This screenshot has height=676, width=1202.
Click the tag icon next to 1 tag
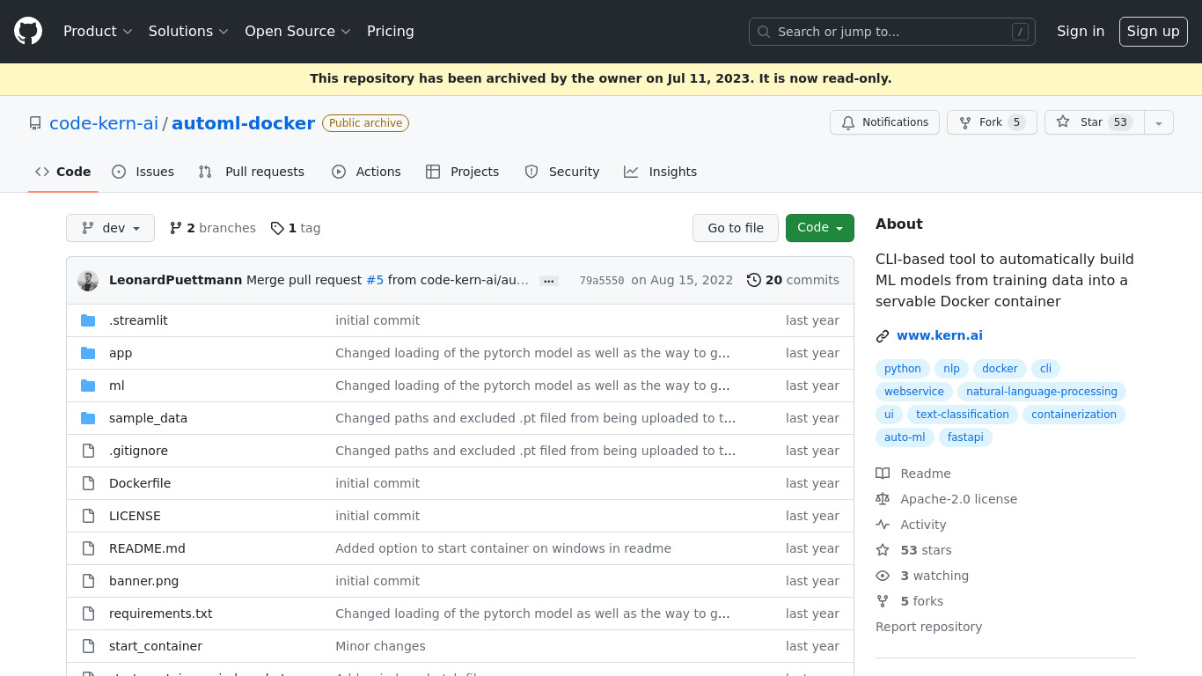click(277, 228)
